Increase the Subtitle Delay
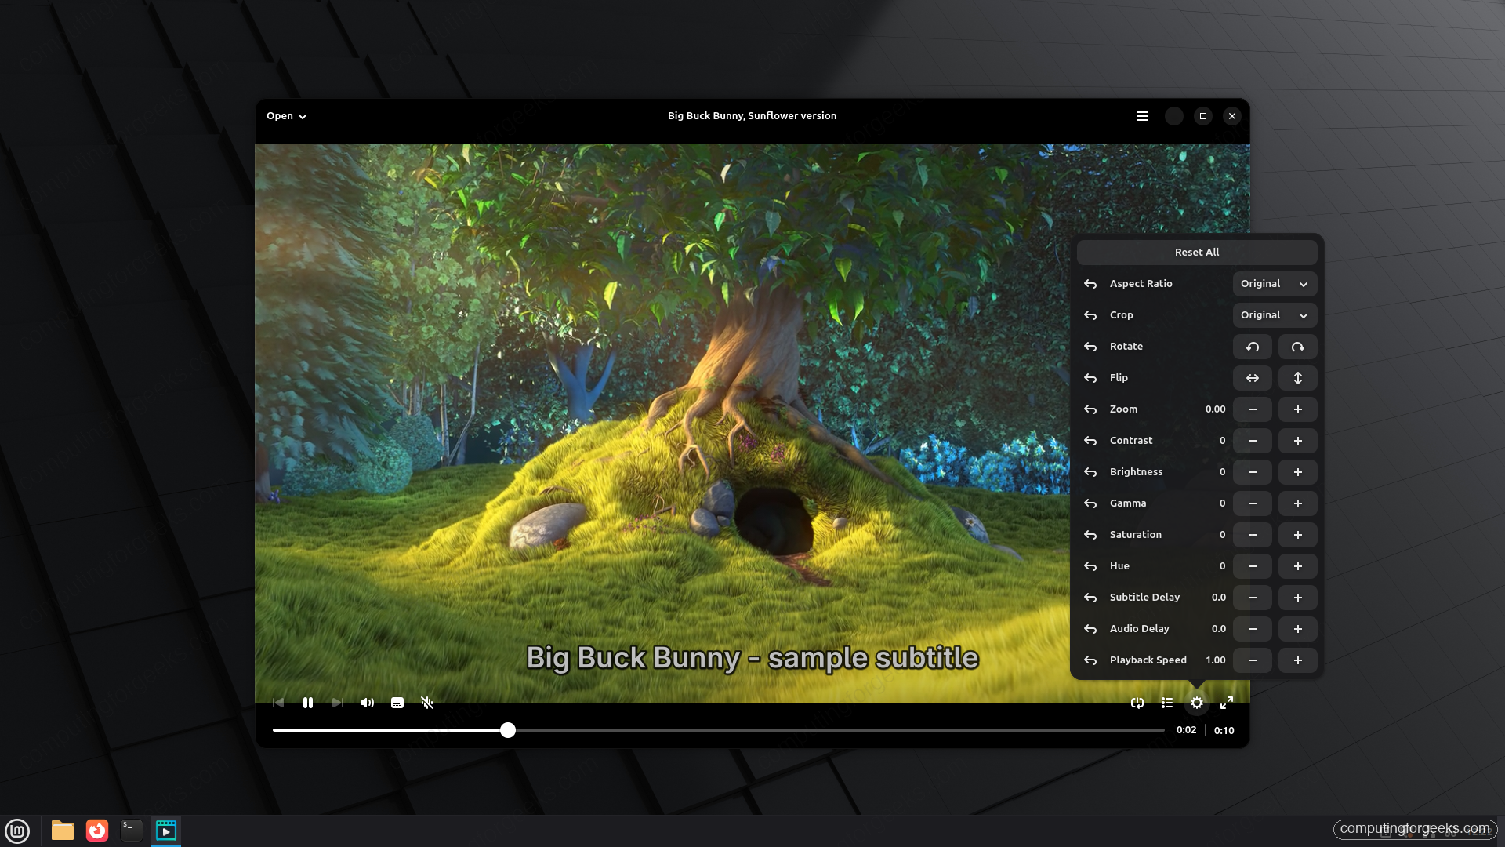1505x847 pixels. point(1298,598)
